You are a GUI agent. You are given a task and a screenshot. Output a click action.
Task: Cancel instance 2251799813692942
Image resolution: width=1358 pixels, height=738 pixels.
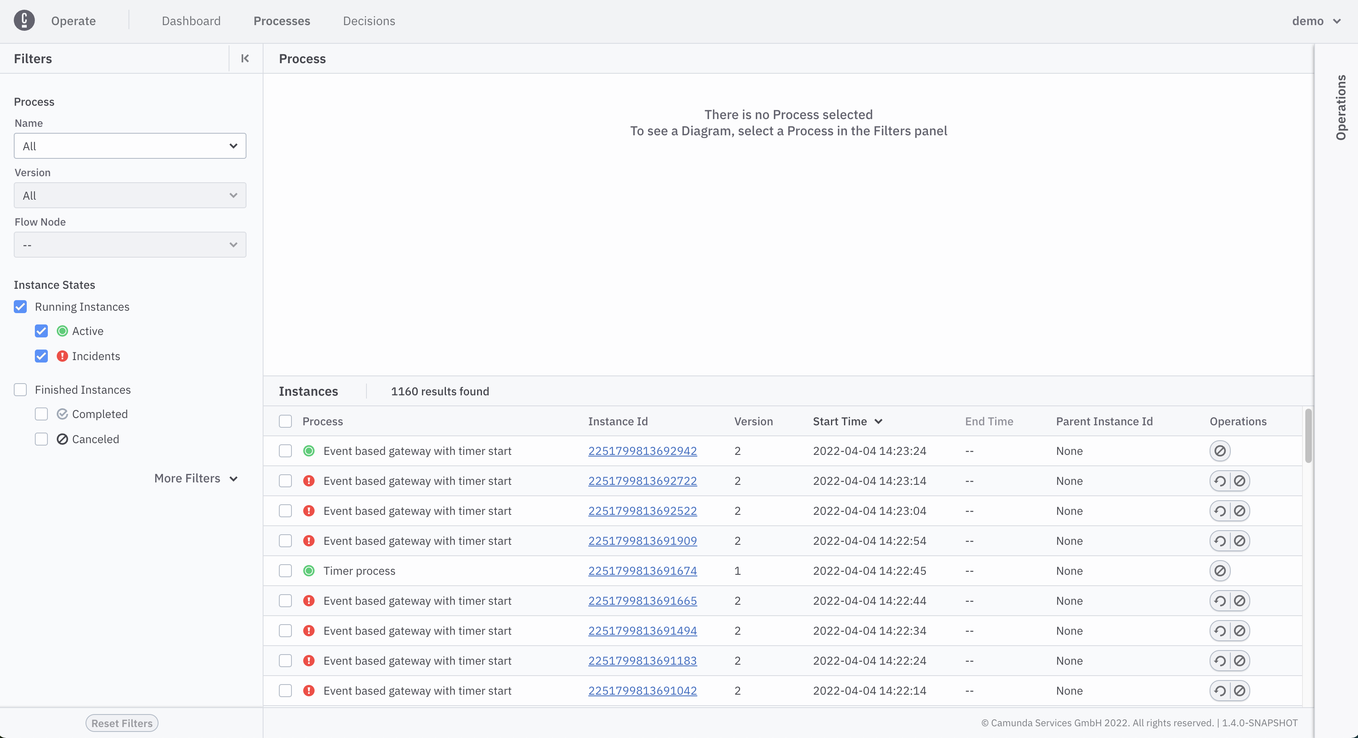coord(1219,451)
